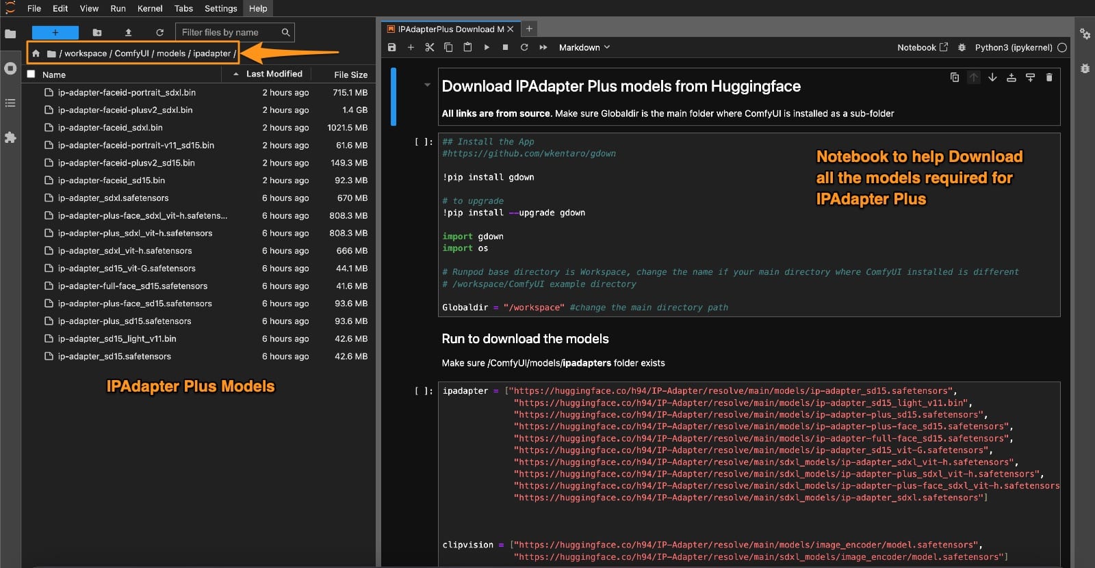1095x568 pixels.
Task: Move the cell down
Action: pyautogui.click(x=992, y=77)
